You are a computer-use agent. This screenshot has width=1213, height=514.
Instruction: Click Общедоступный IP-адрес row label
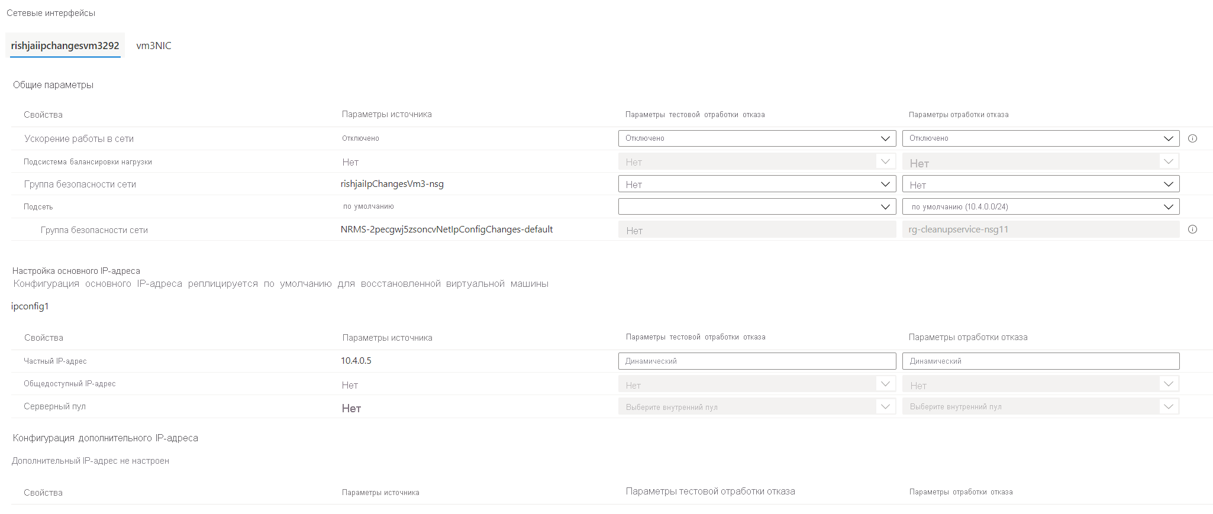70,384
